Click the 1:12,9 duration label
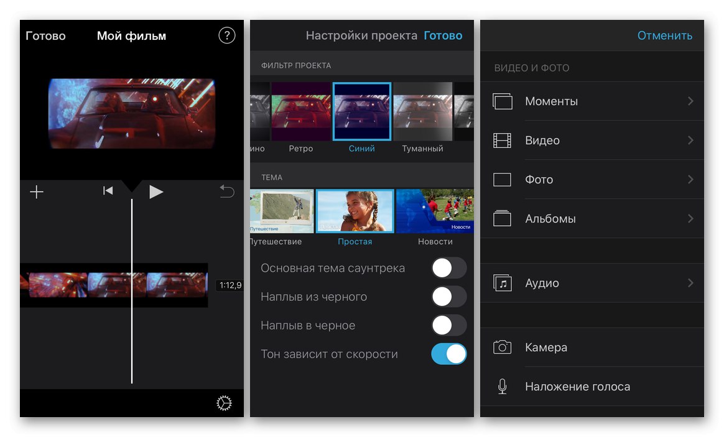 pos(230,285)
